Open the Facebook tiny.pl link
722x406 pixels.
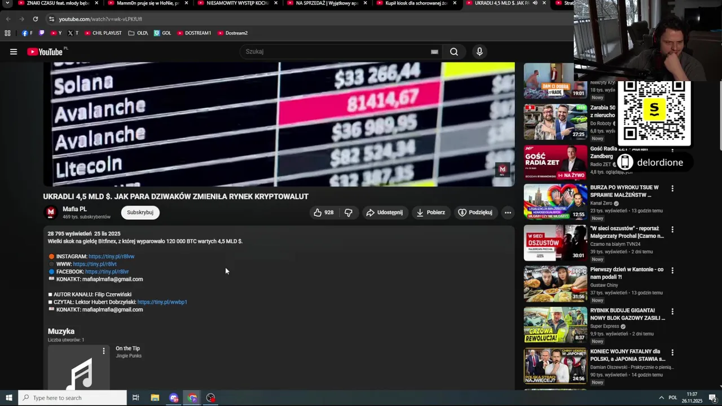tap(107, 272)
